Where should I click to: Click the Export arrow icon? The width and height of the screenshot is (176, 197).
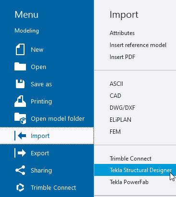tap(20, 153)
